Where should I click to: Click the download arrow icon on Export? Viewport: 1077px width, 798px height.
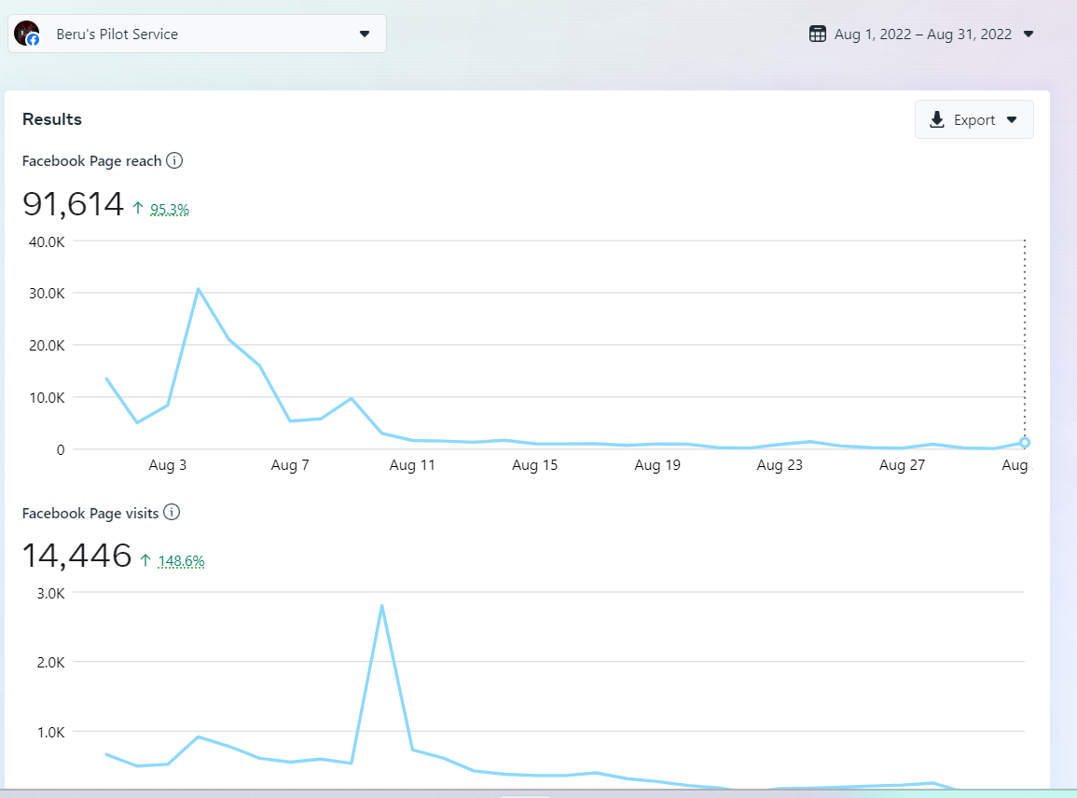coord(937,120)
